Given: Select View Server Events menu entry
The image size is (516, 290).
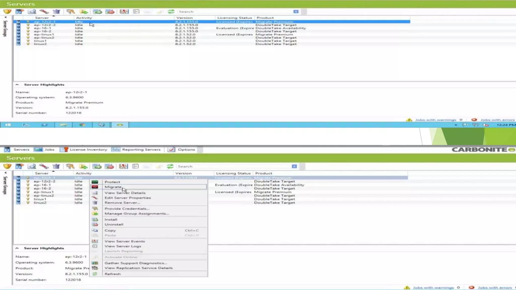Looking at the screenshot, I should pos(125,241).
